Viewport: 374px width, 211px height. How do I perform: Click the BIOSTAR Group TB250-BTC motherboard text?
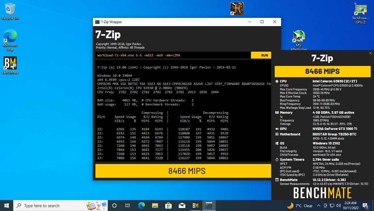334,134
